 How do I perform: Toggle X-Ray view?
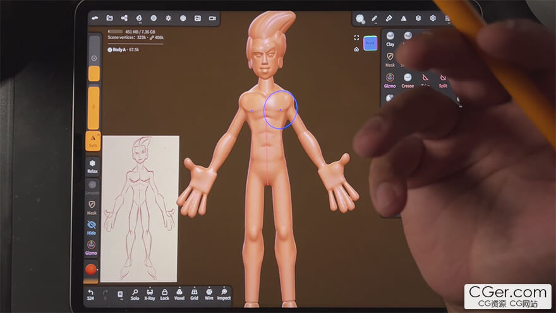click(150, 295)
